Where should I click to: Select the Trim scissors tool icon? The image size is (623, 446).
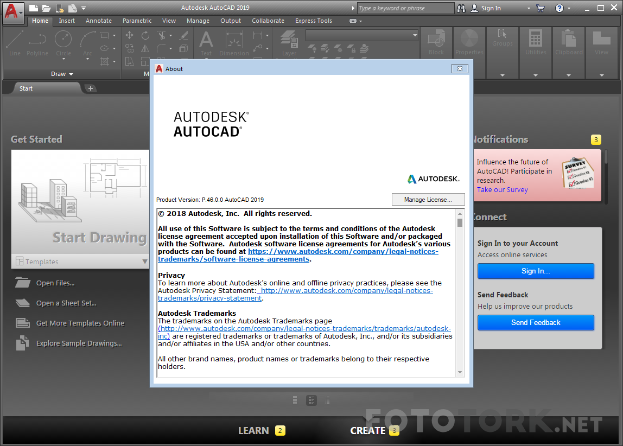161,35
